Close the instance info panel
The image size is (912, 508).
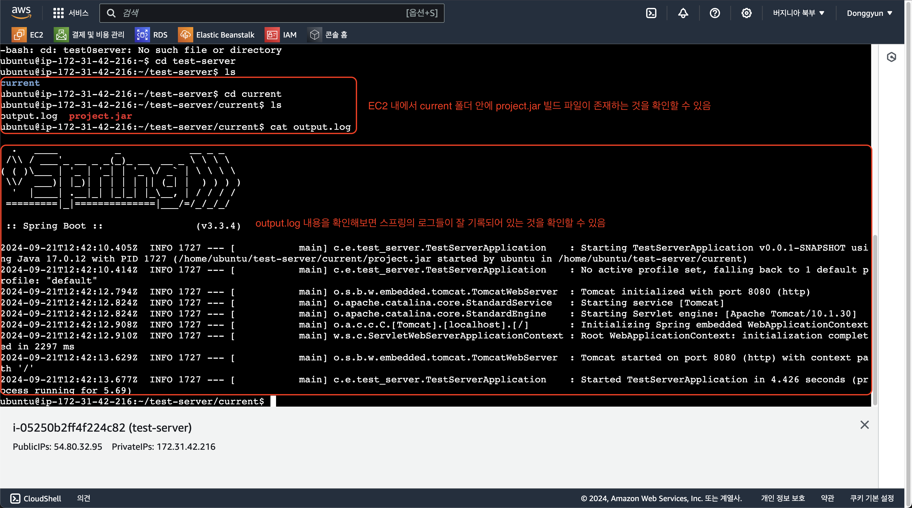864,425
